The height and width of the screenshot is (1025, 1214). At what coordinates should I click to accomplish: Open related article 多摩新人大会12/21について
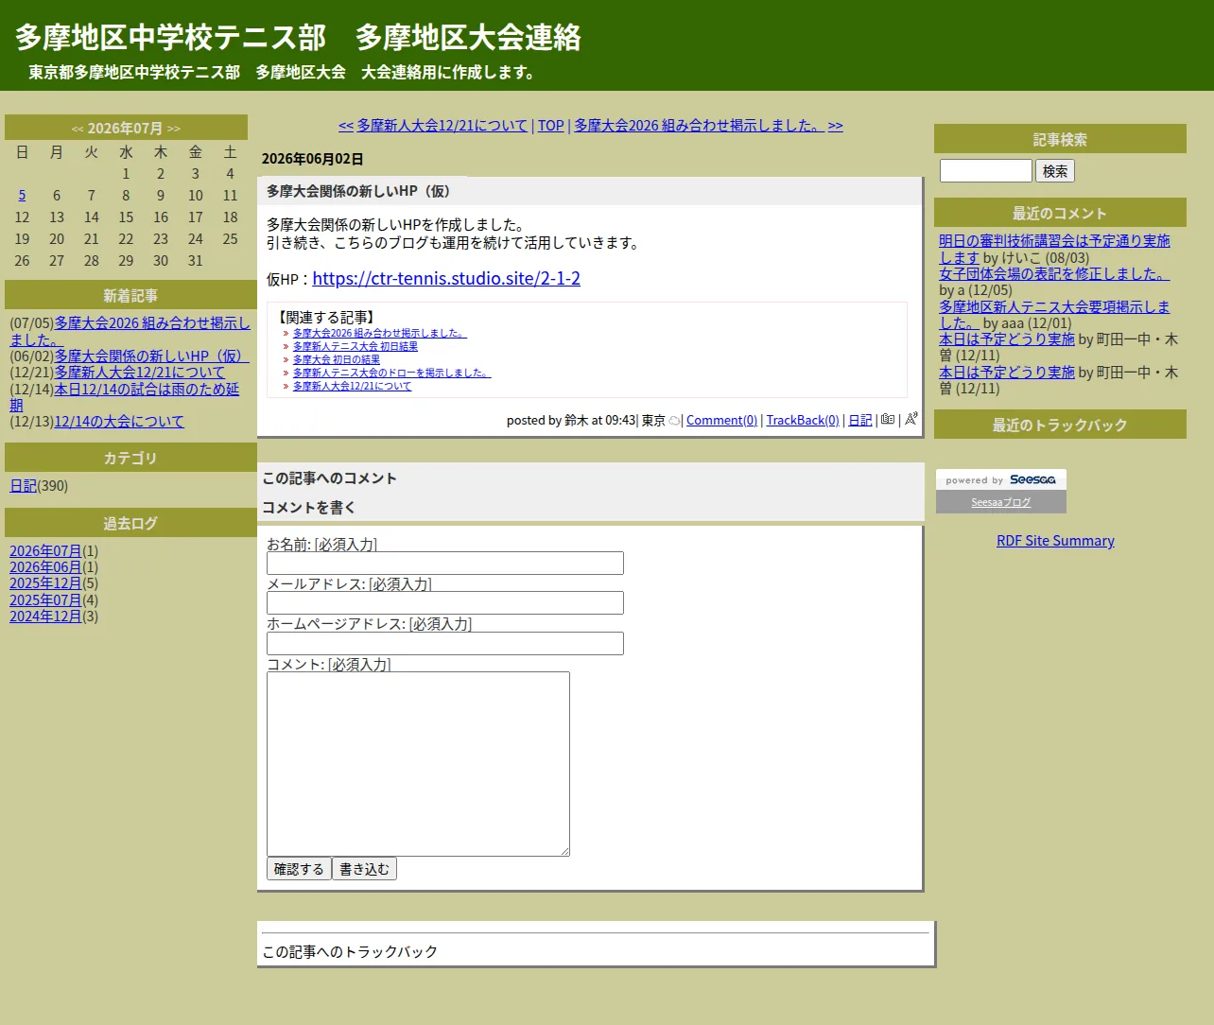pyautogui.click(x=353, y=387)
